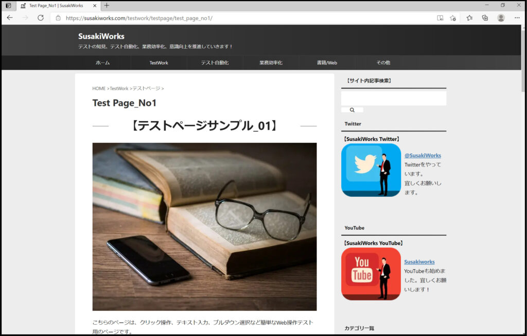This screenshot has width=527, height=336.
Task: Click the 【テストページサンプル_01】 heading
Action: click(x=204, y=125)
